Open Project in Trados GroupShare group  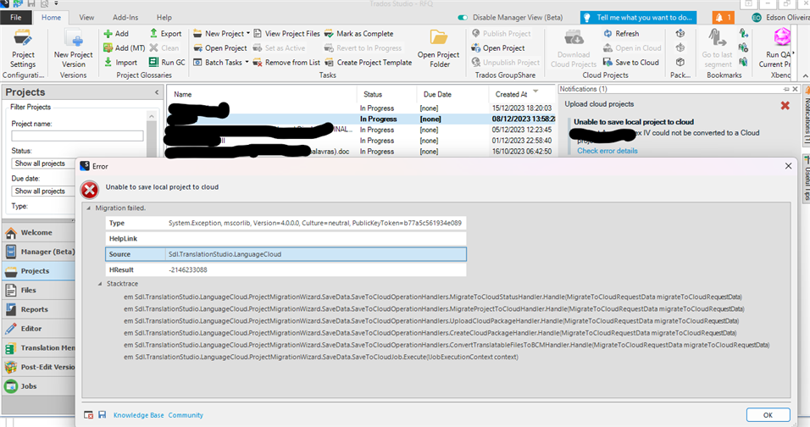pos(498,48)
